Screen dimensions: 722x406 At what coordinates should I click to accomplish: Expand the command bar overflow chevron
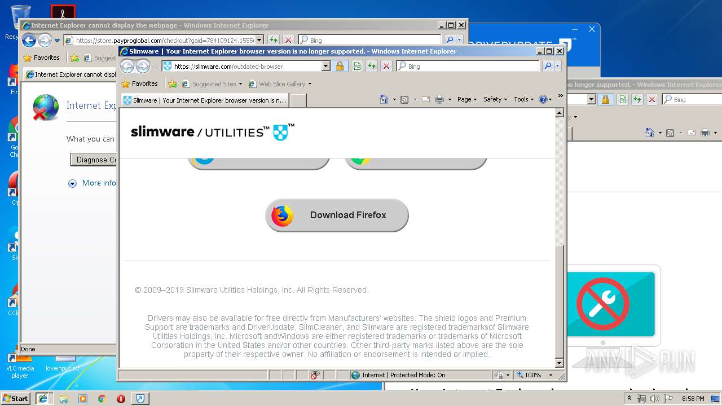pyautogui.click(x=560, y=96)
